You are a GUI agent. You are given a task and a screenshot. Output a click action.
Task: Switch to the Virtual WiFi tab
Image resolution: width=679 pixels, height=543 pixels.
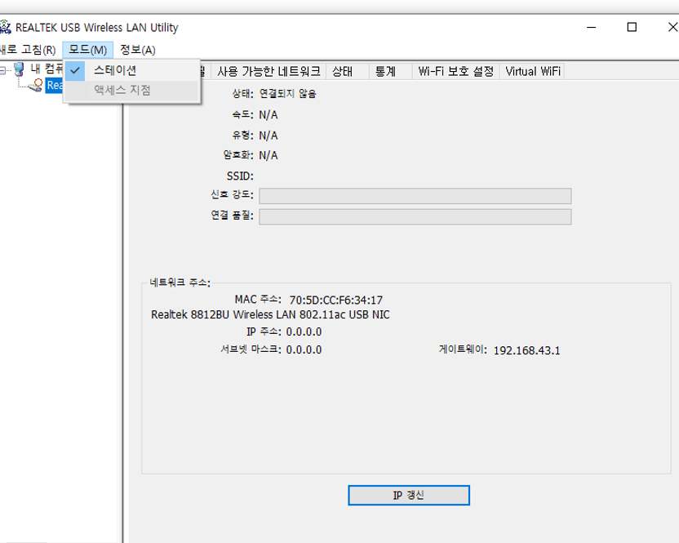pyautogui.click(x=533, y=71)
